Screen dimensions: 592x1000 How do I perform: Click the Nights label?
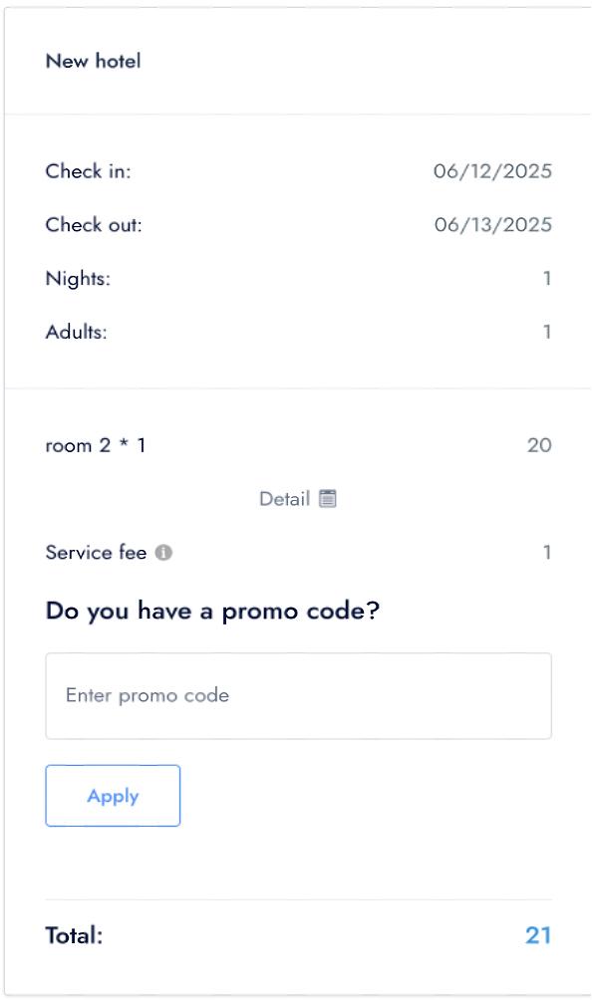(78, 278)
